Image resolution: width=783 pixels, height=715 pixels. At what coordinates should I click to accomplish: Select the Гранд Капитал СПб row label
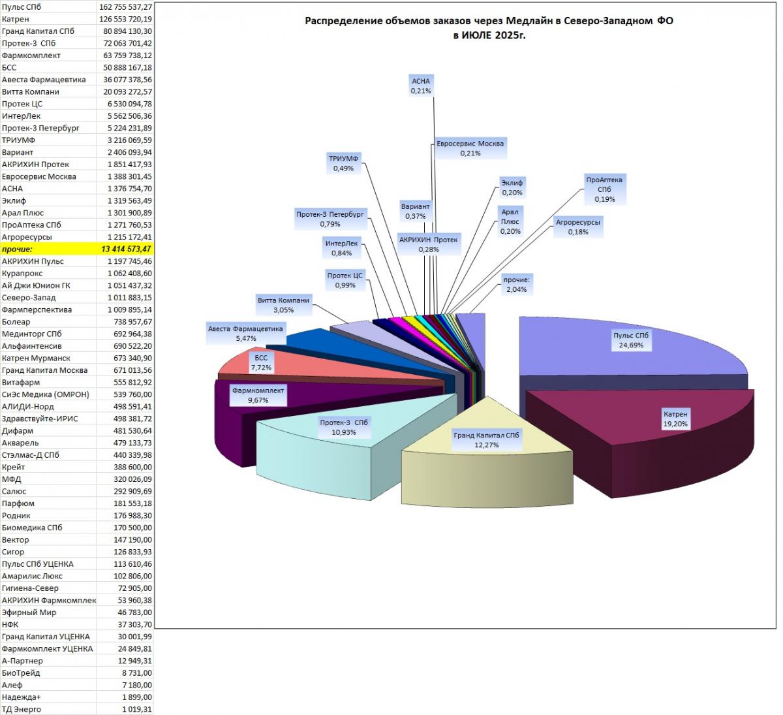48,31
